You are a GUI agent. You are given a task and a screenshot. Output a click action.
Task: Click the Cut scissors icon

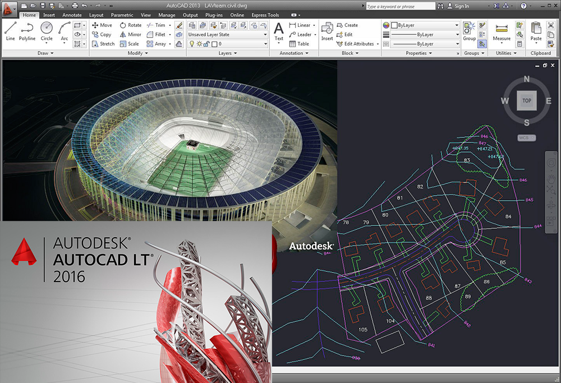point(551,25)
